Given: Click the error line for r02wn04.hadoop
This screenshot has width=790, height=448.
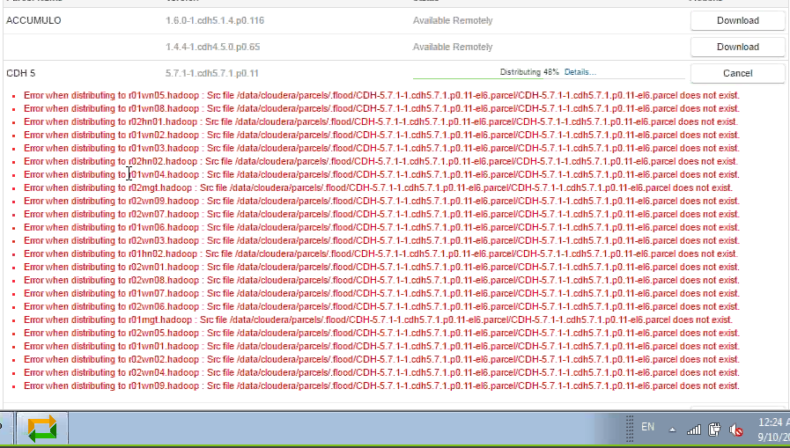Looking at the screenshot, I should 381,372.
